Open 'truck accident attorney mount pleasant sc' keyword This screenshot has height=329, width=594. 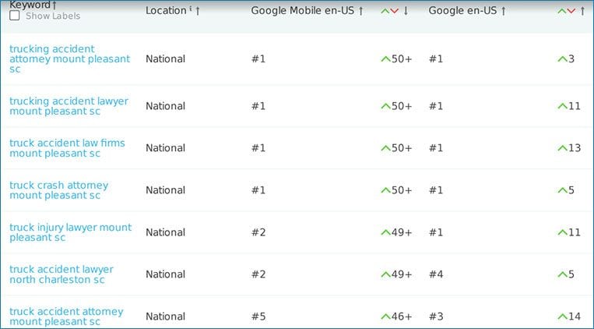66,317
